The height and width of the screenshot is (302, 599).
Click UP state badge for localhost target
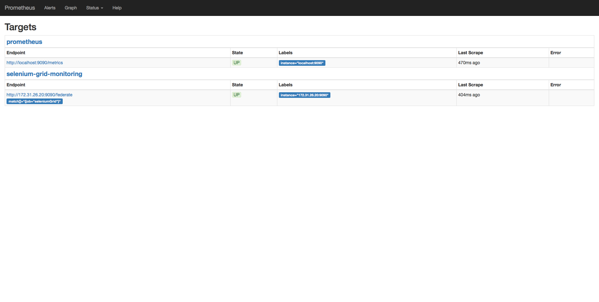point(236,63)
